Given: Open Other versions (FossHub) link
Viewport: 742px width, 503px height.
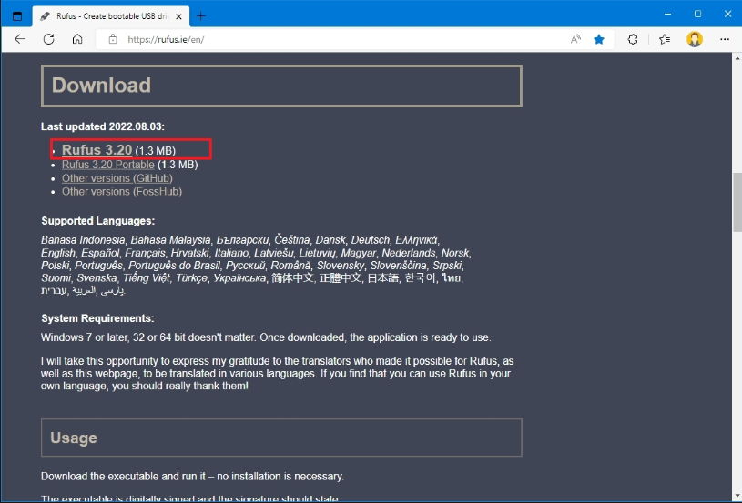Looking at the screenshot, I should pos(122,191).
